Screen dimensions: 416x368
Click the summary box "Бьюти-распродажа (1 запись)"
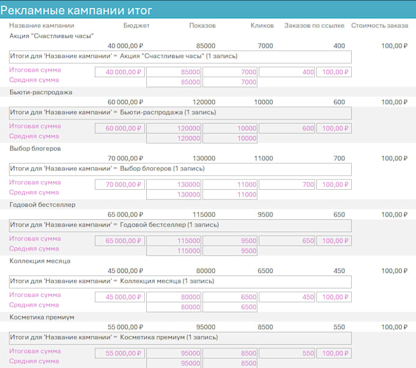(x=180, y=113)
